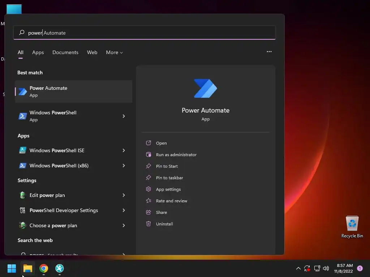Viewport: 370px width, 277px height.
Task: Click Uninstall option for Power Automate
Action: pos(164,224)
